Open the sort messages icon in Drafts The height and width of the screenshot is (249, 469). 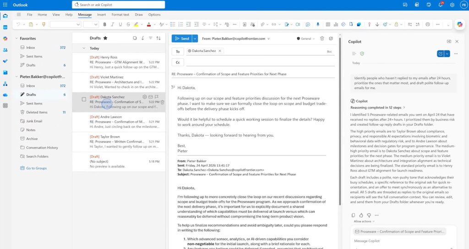pos(158,38)
